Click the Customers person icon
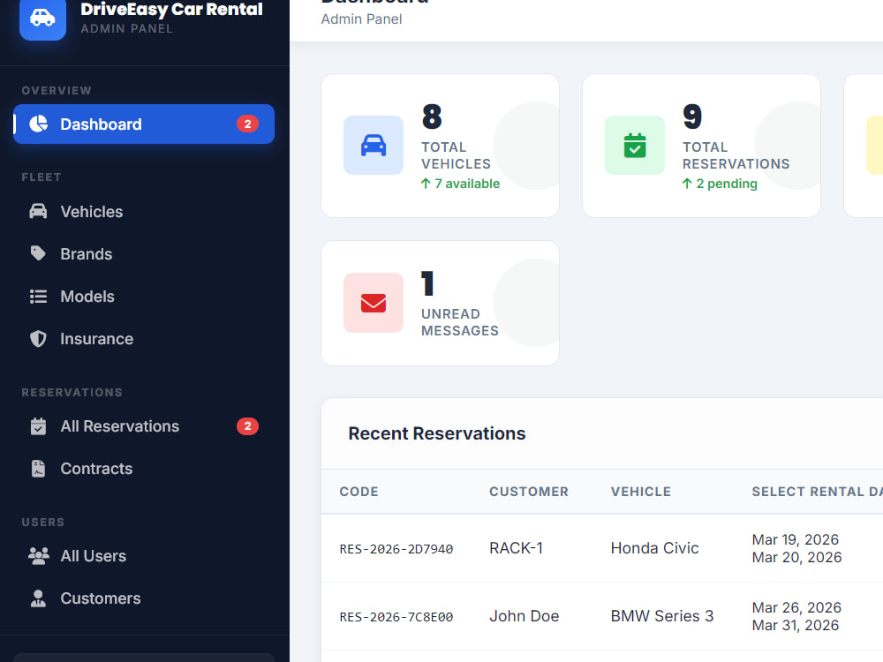The width and height of the screenshot is (883, 662). (38, 598)
